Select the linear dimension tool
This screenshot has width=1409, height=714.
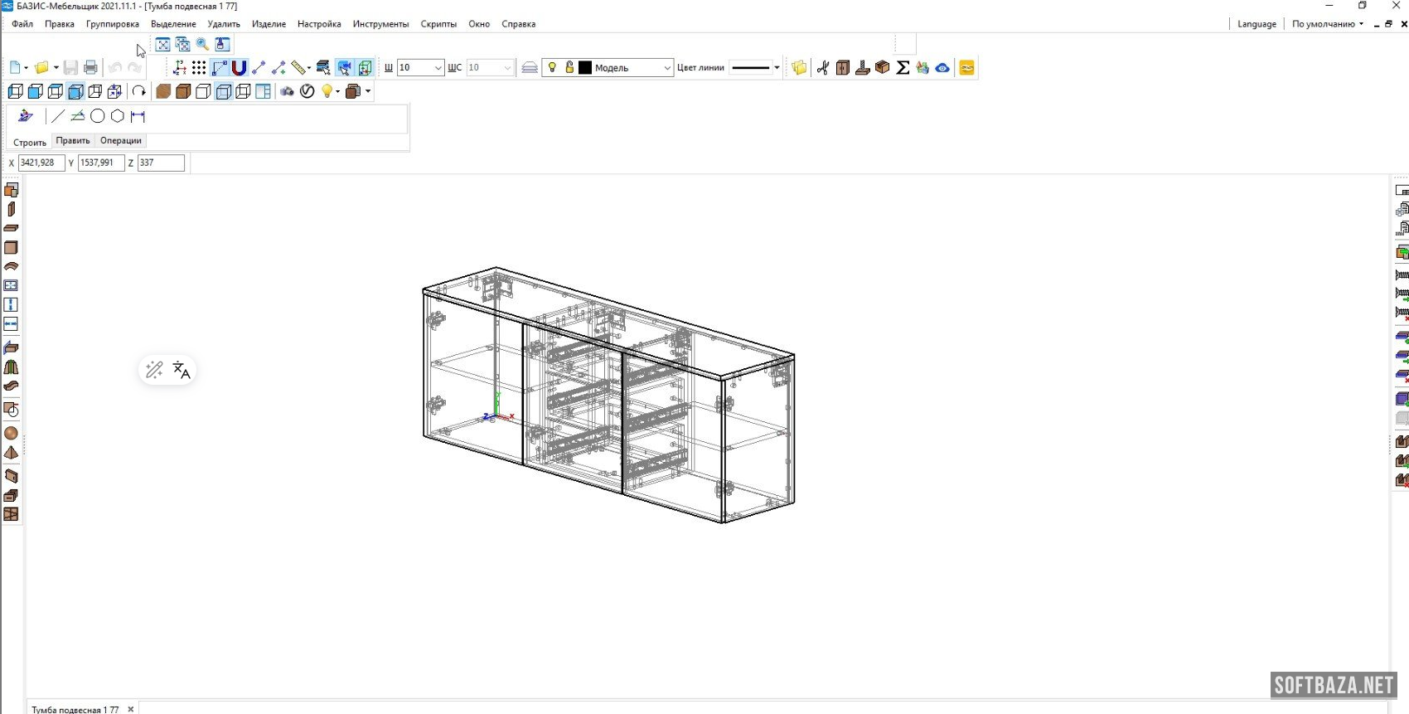138,116
